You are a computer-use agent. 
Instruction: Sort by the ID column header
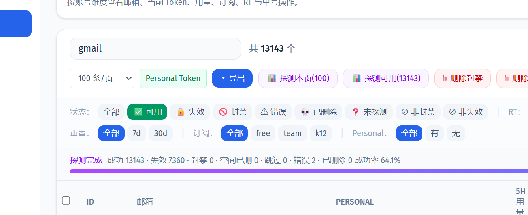click(x=90, y=202)
